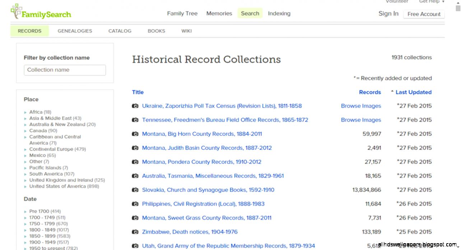461x250 pixels.
Task: Click the Collection name filter field
Action: pyautogui.click(x=65, y=70)
